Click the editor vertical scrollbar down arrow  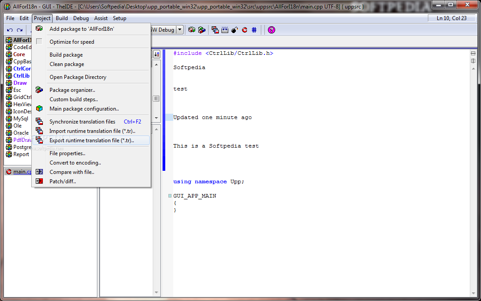tap(473, 293)
